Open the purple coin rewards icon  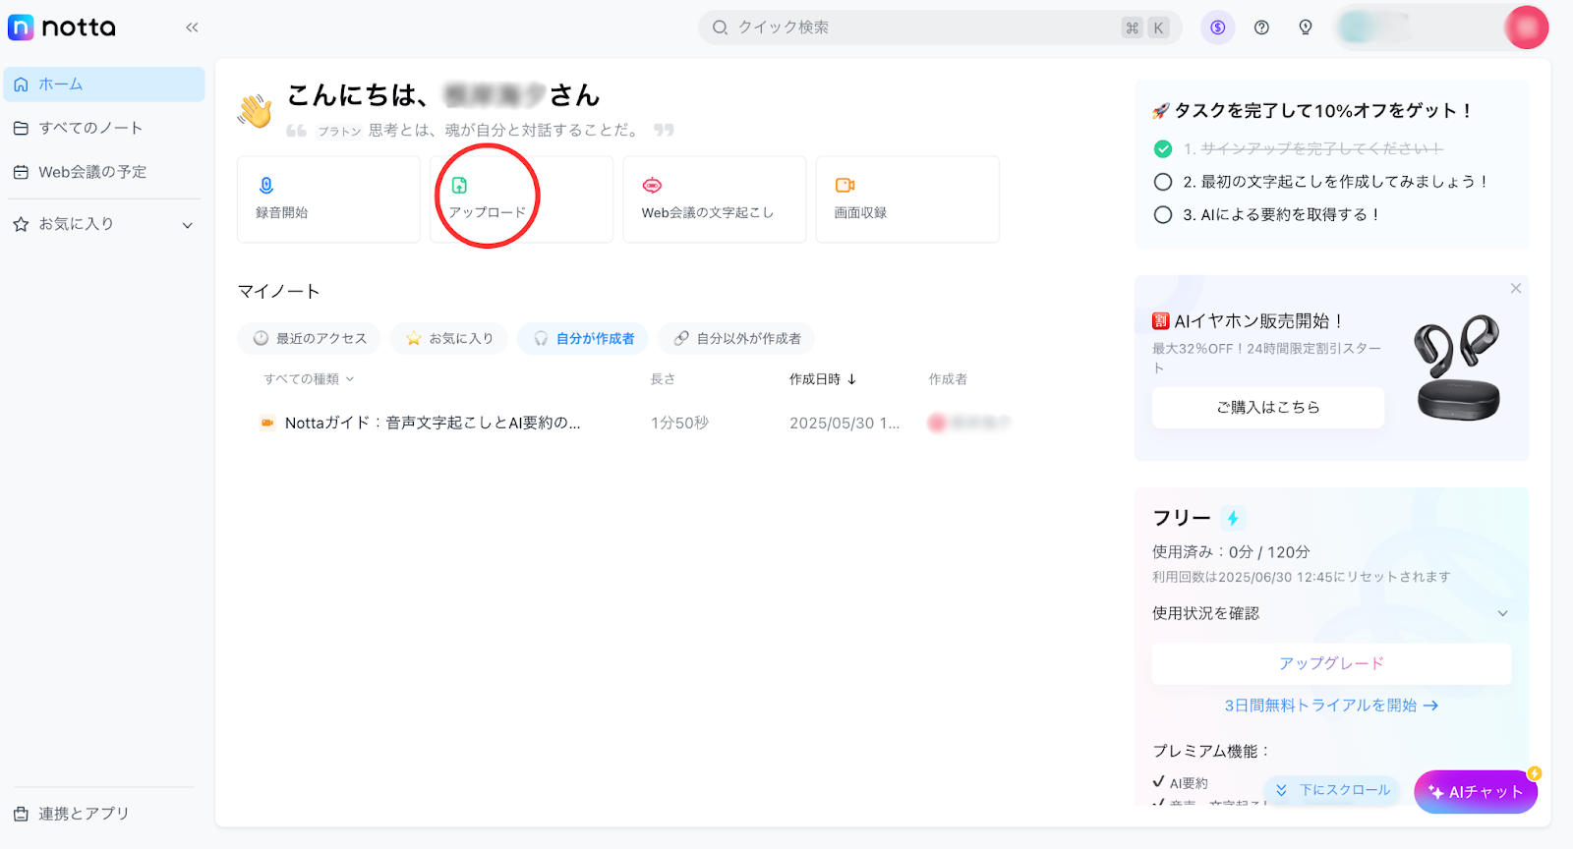click(1217, 28)
